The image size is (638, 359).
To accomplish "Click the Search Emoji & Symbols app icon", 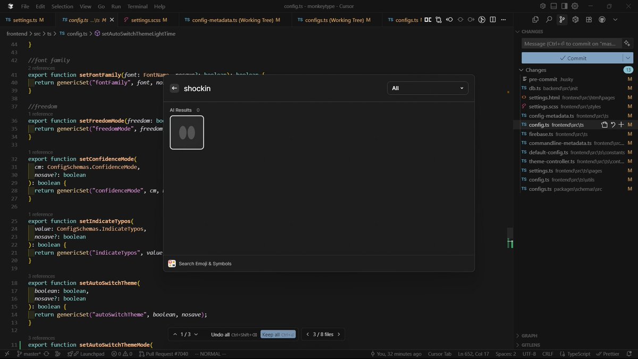I will (x=172, y=264).
